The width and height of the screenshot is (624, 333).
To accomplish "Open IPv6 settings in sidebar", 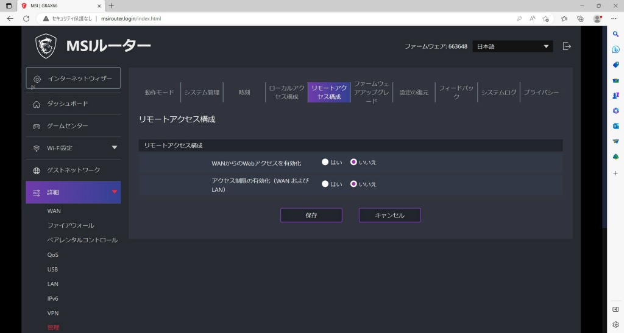I will coord(52,299).
